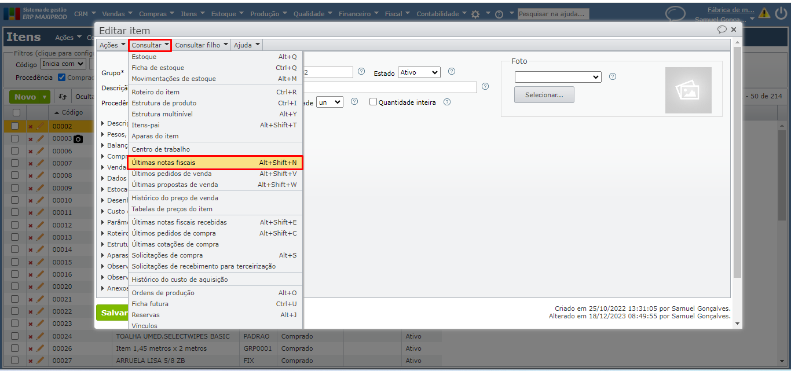Click delete X icon for item 00012

point(31,225)
